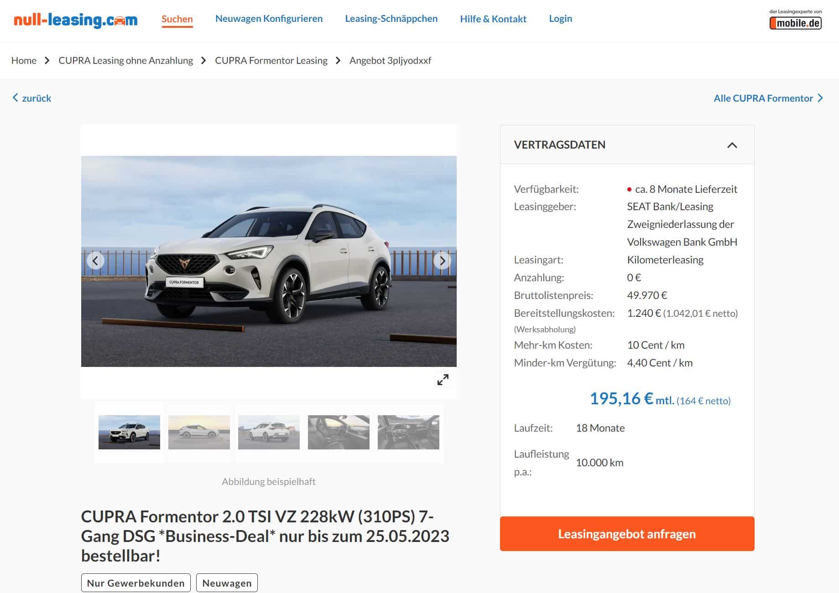Click 10 Cent / km Mehr-km value
The width and height of the screenshot is (839, 593).
[x=656, y=345]
